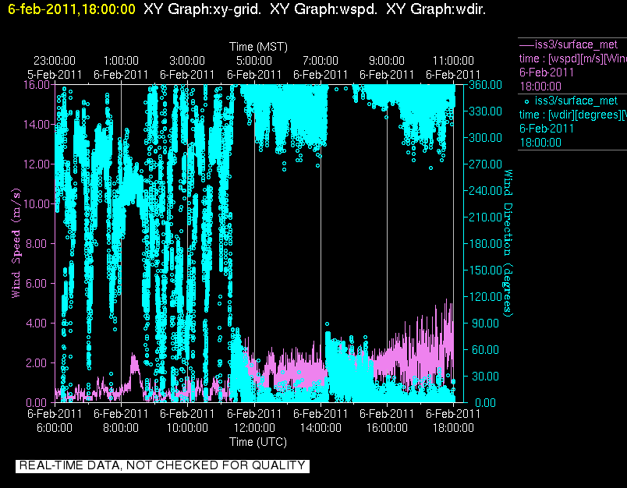Click the 60.00 wind direction tick value
627x488 pixels.
click(x=485, y=350)
